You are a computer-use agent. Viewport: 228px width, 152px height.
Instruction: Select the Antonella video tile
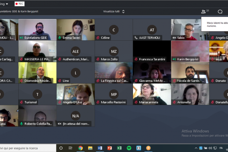pyautogui.click(x=190, y=94)
